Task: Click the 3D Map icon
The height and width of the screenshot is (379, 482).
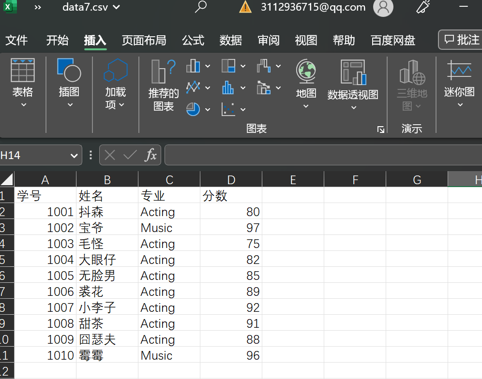Action: 412,72
